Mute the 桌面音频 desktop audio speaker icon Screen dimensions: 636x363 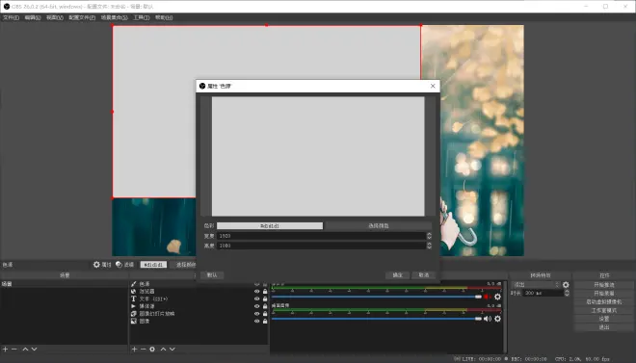488,319
